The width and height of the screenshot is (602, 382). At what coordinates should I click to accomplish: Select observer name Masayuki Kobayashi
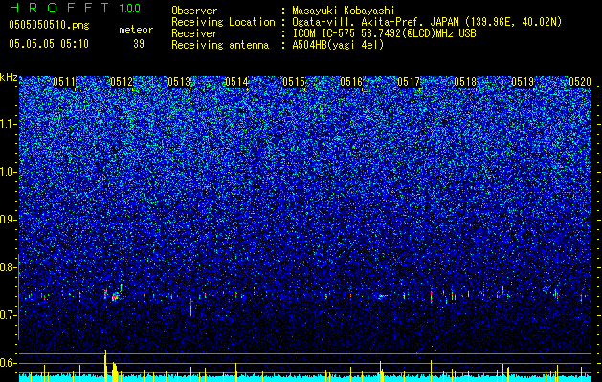coord(344,11)
